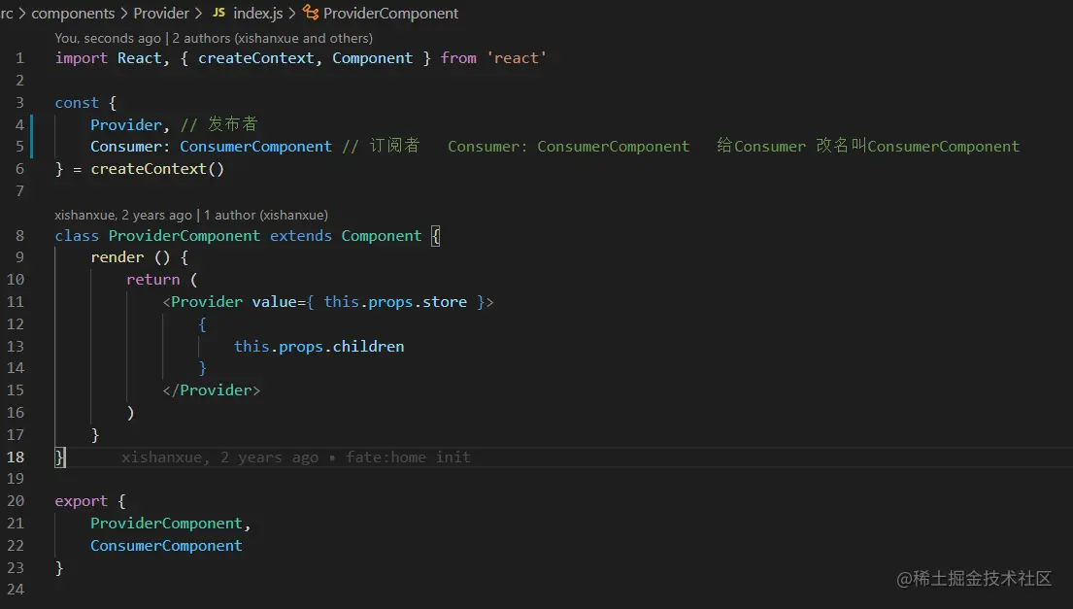Expand chevron after index.js in breadcrumb
The height and width of the screenshot is (609, 1073).
(x=292, y=13)
